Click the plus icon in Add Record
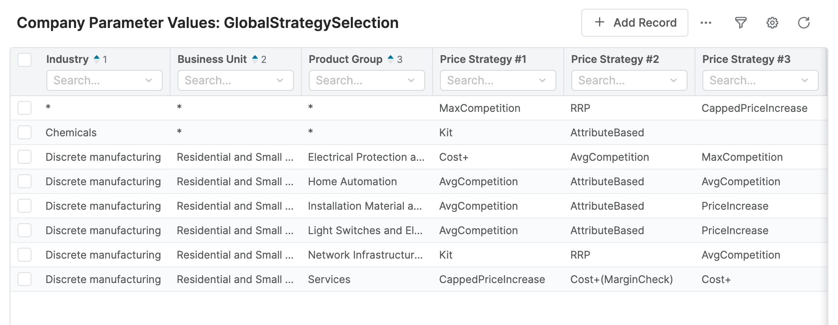This screenshot has height=325, width=838. click(x=600, y=22)
